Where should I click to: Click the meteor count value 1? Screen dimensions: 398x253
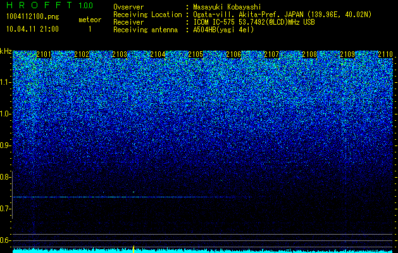pyautogui.click(x=90, y=29)
